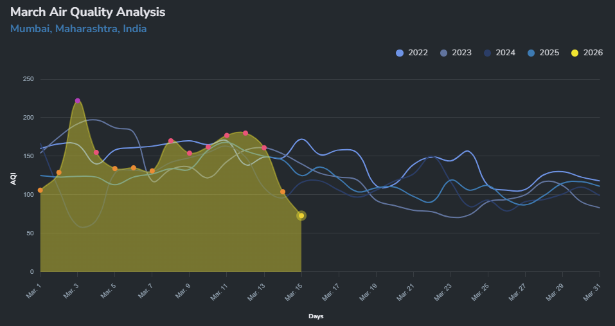
Task: Toggle the 2025 legend label
Action: pos(549,53)
